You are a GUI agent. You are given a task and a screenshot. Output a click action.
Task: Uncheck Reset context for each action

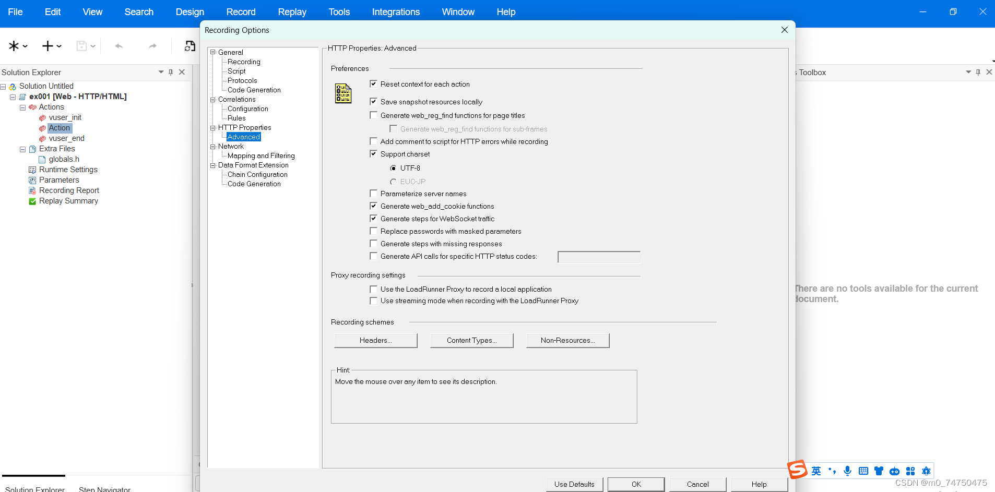(374, 83)
